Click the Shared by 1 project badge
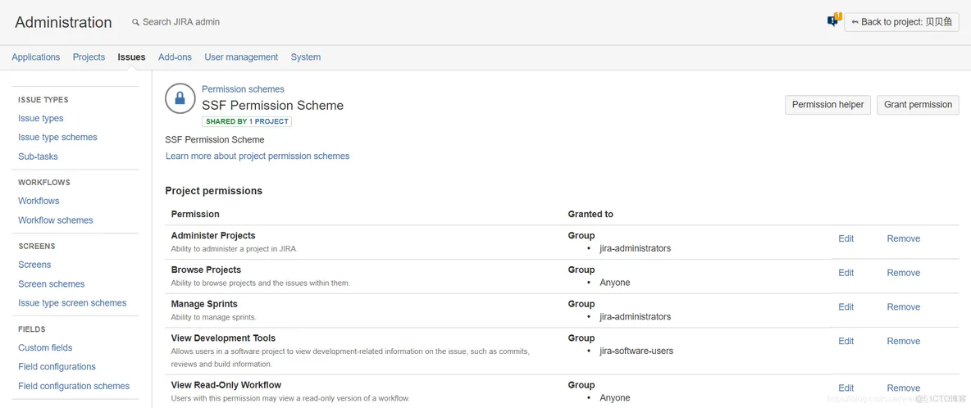971x408 pixels. (247, 122)
